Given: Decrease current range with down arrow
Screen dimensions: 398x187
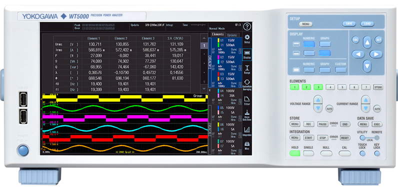Looking at the screenshot, I should [x=365, y=108].
